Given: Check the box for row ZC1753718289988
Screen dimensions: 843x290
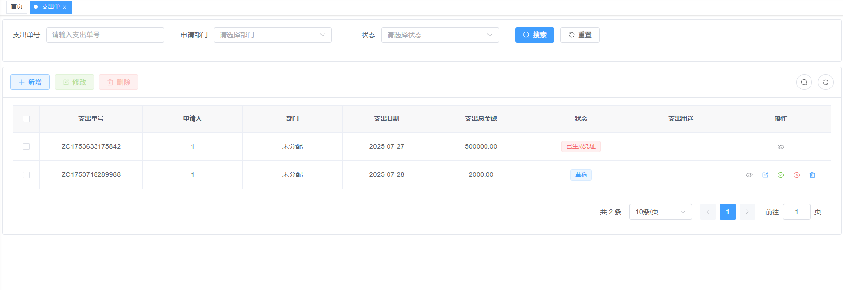Looking at the screenshot, I should click(x=26, y=175).
